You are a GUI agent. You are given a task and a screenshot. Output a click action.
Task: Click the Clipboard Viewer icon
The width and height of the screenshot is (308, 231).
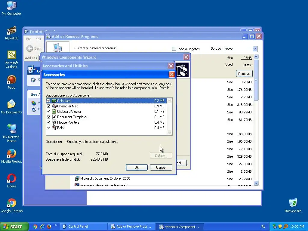54,112
